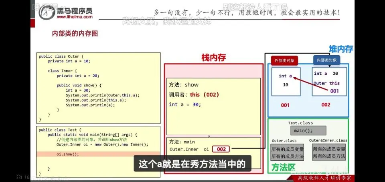
Task: Select the line 'private int a = 10;'
Action: pyautogui.click(x=69, y=61)
